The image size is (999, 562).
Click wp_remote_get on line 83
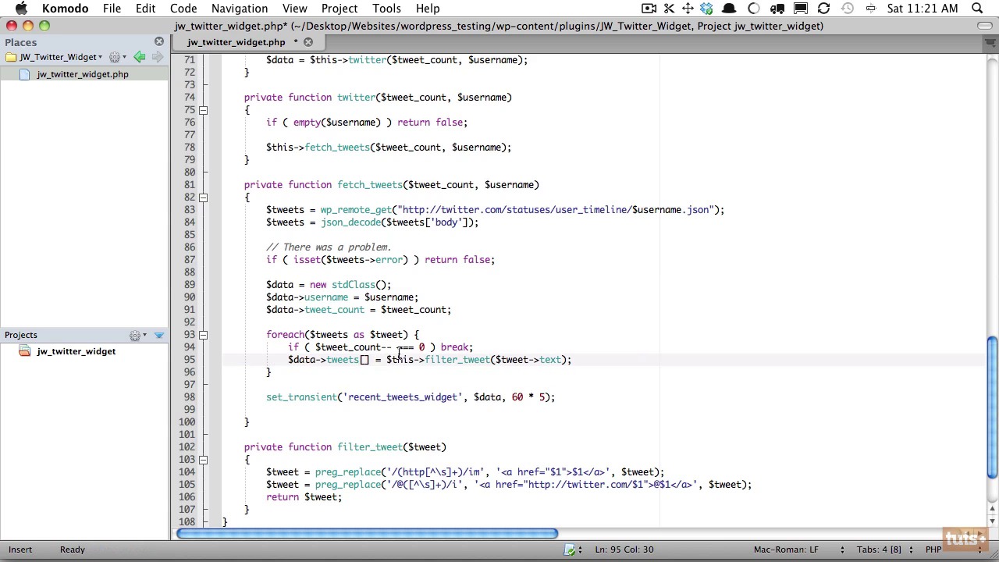(356, 210)
